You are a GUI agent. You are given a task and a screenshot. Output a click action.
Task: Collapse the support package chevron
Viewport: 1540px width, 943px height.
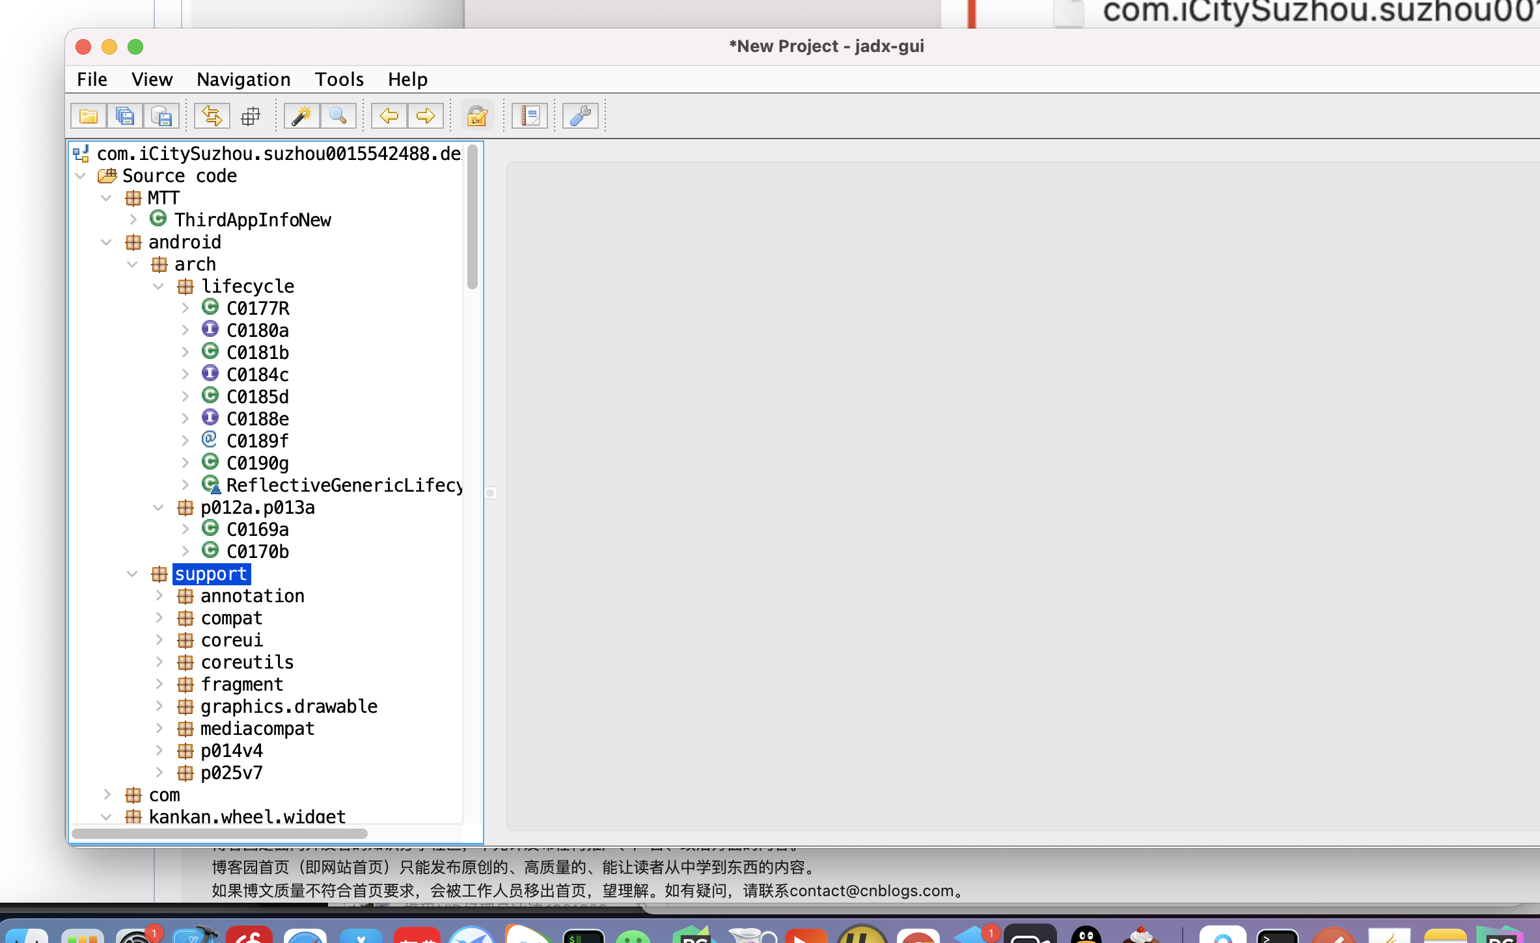132,574
